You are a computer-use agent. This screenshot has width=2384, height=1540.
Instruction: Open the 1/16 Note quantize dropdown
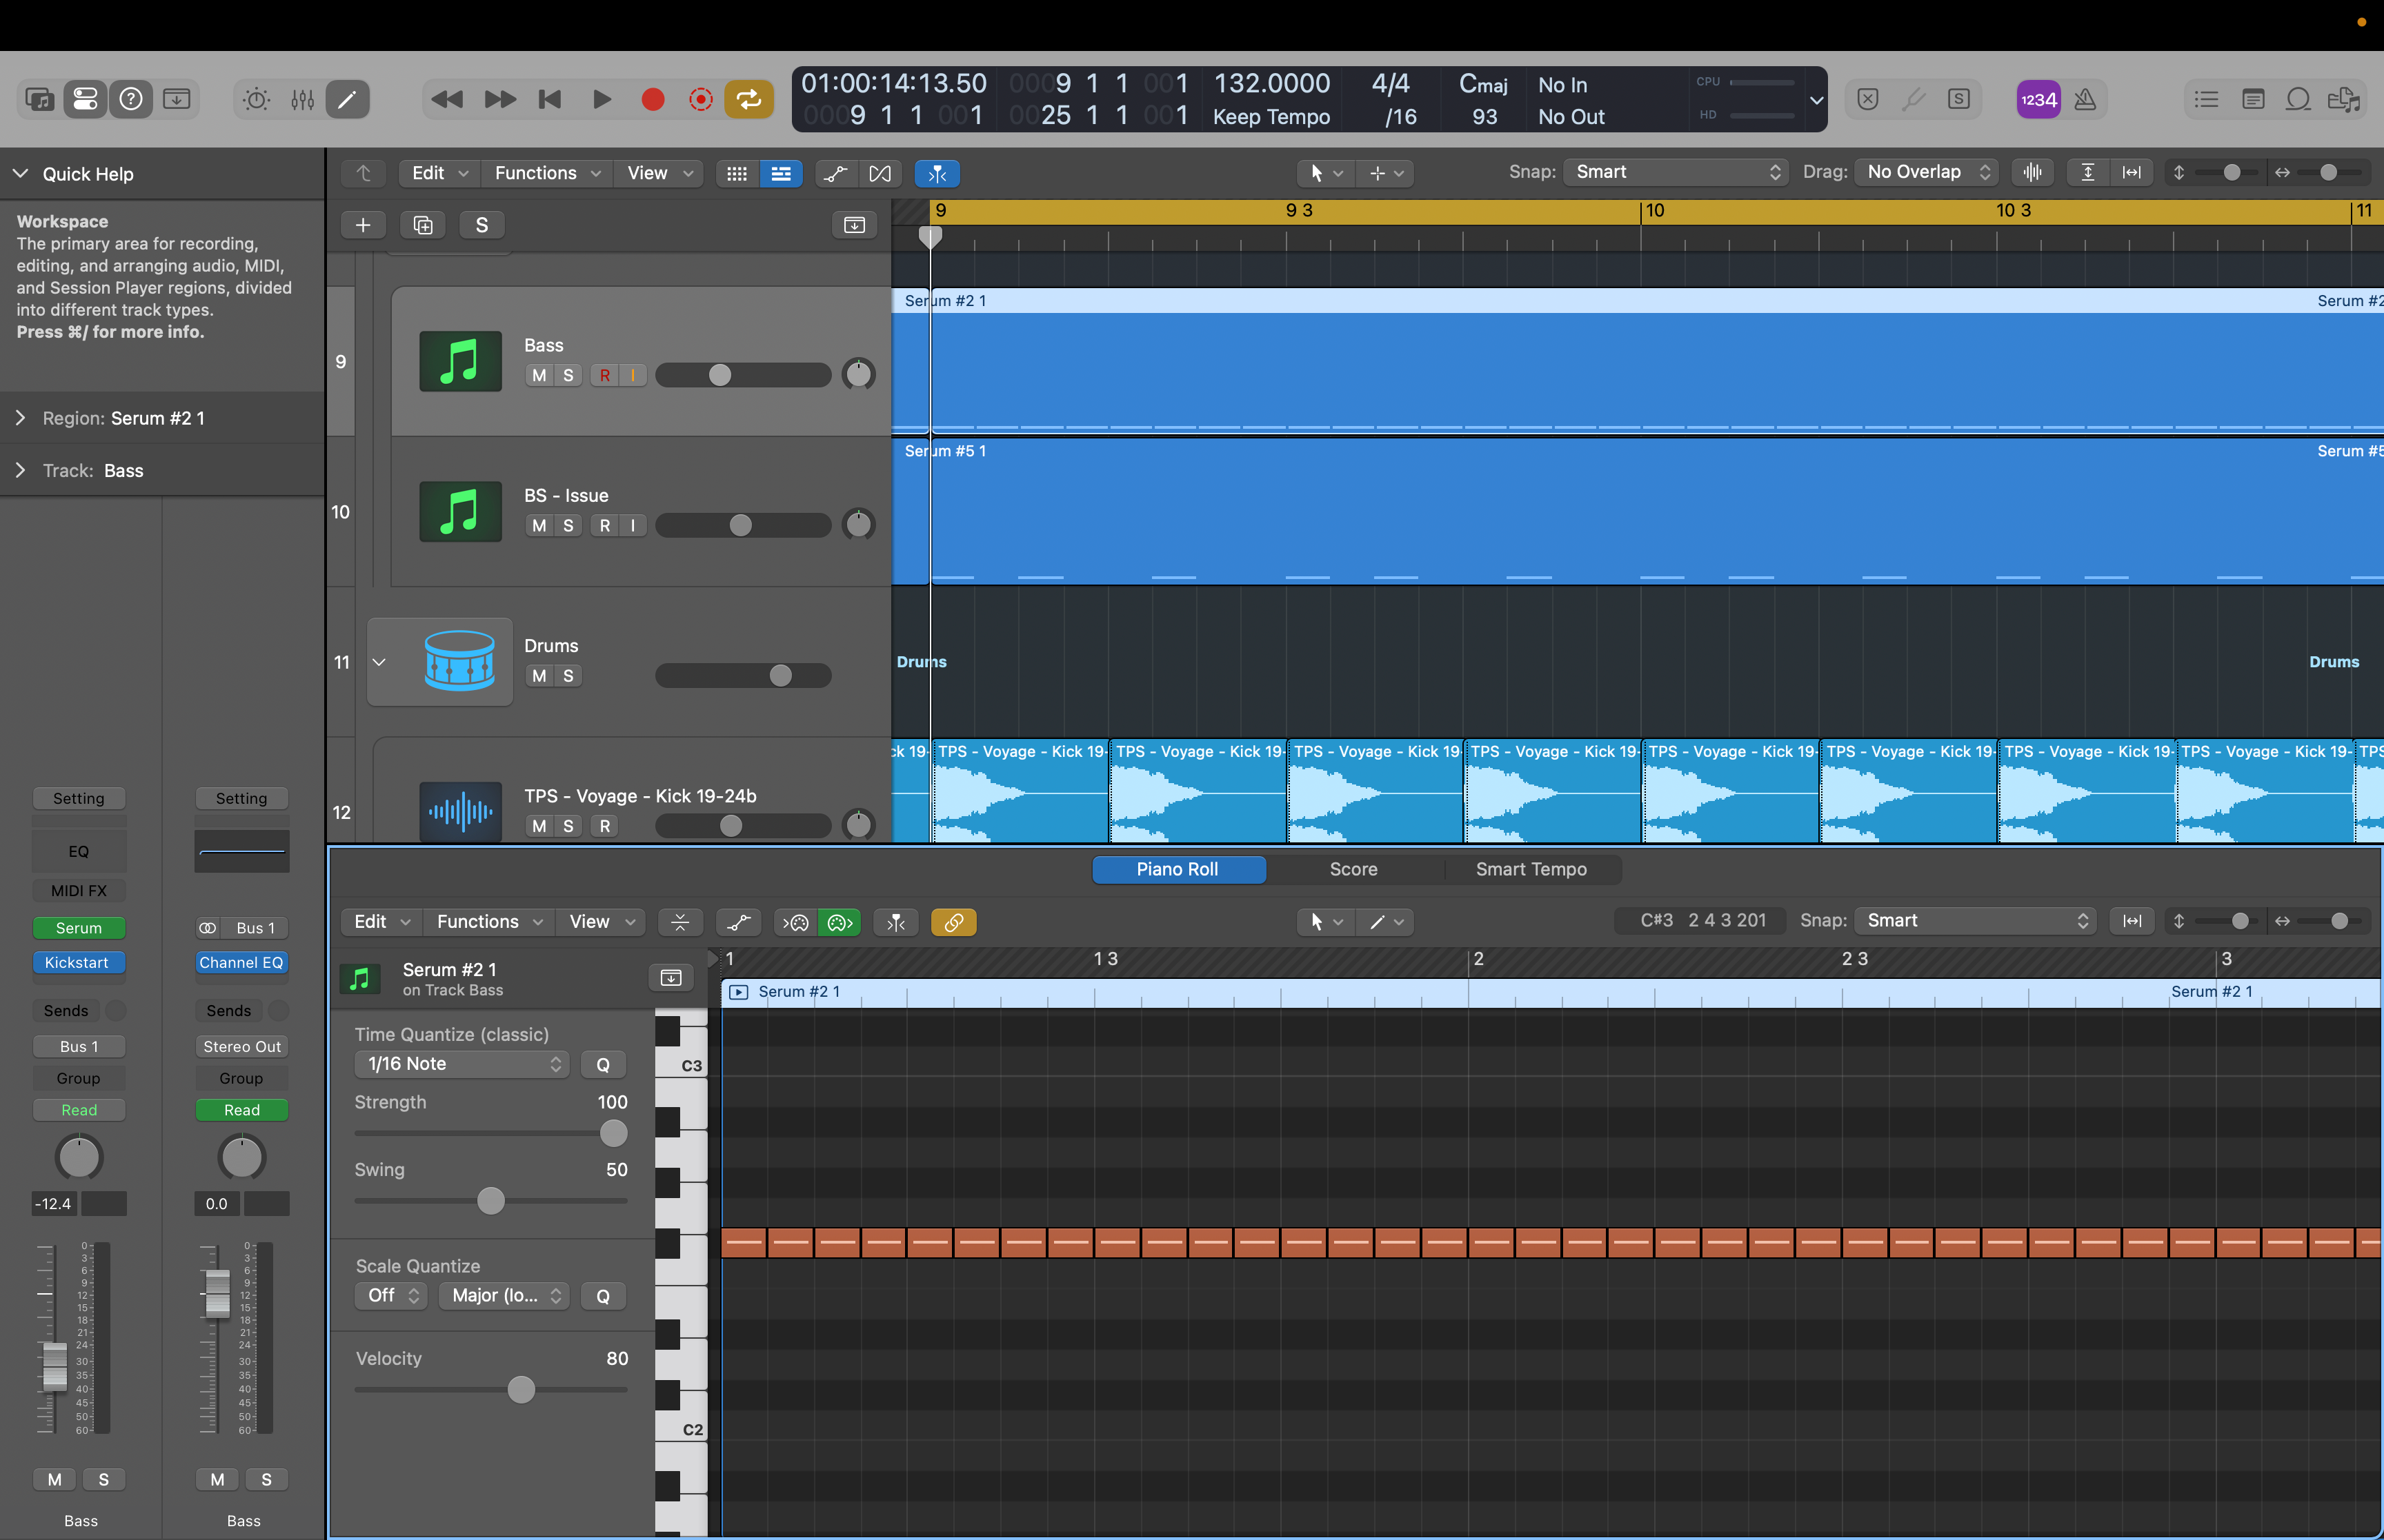pyautogui.click(x=462, y=1064)
